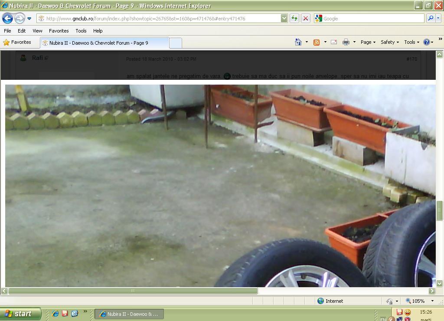
Task: Click the Forward navigation arrow
Action: click(x=20, y=18)
